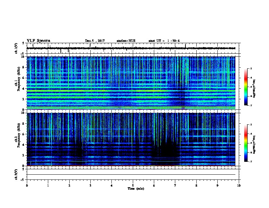
Task: Click the "10" tick on the time axis
Action: pos(239,186)
